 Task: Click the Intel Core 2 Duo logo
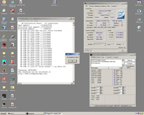tap(121, 14)
